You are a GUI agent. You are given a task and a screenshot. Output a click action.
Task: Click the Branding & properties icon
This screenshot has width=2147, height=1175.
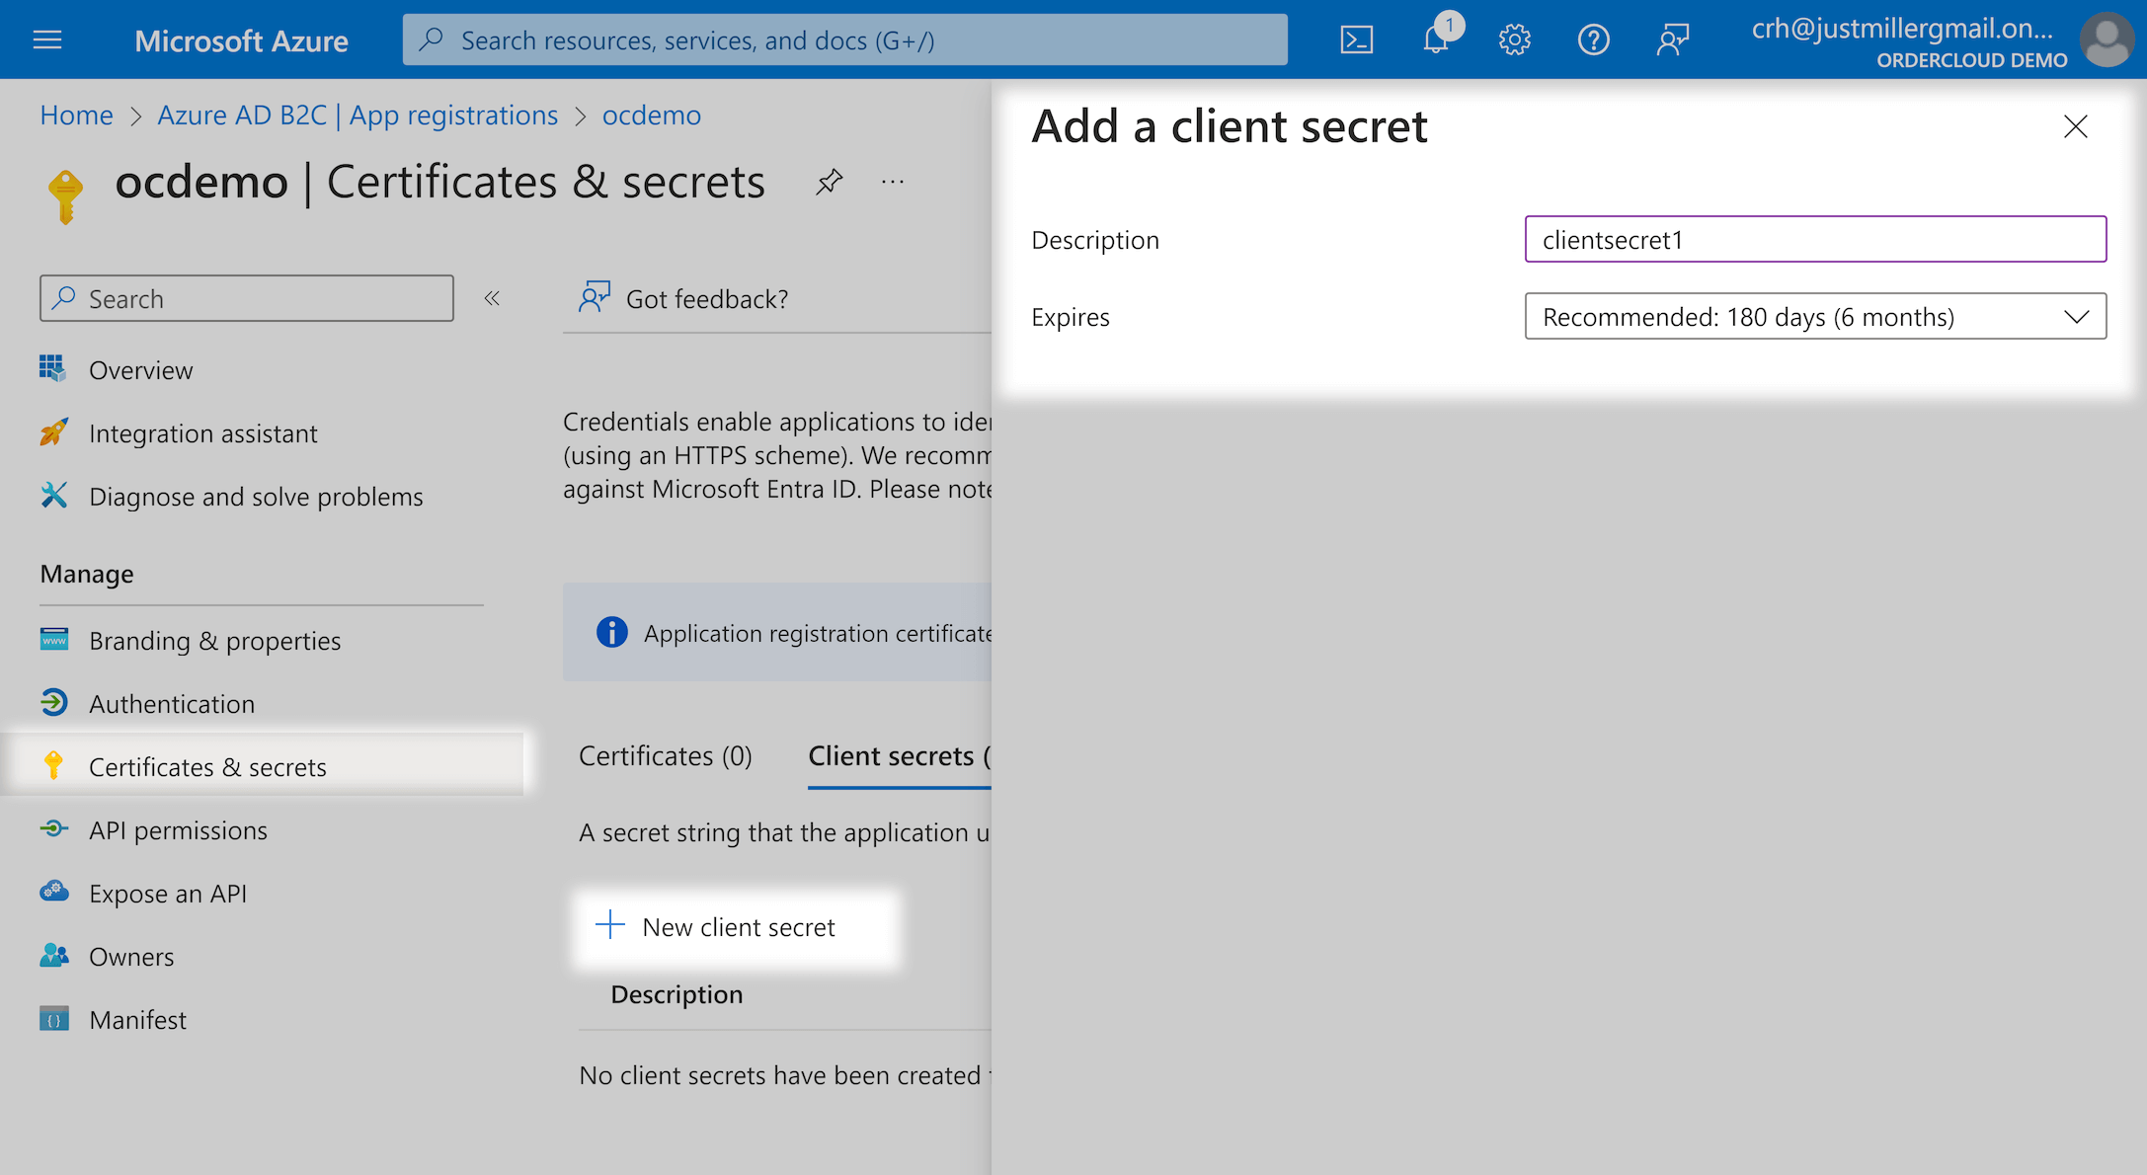[x=53, y=639]
